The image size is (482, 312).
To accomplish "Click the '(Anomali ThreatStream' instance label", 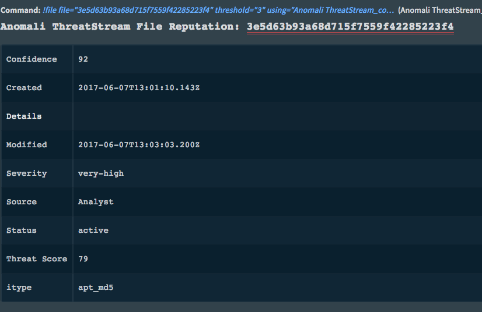I will [439, 11].
